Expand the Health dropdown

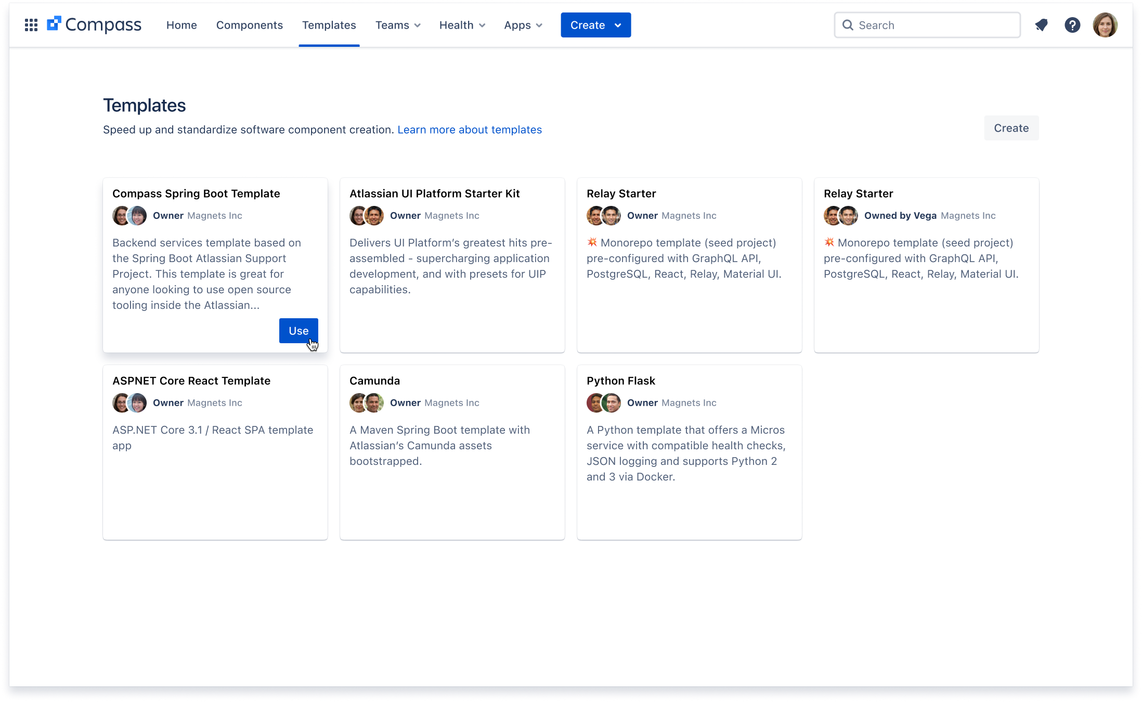462,25
